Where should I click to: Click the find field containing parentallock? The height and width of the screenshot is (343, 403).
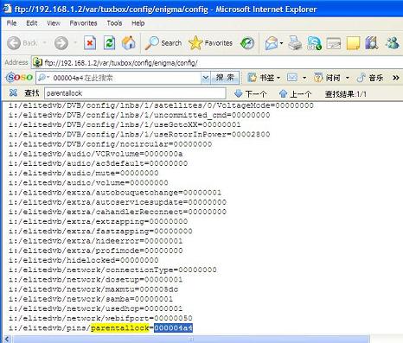pos(135,93)
